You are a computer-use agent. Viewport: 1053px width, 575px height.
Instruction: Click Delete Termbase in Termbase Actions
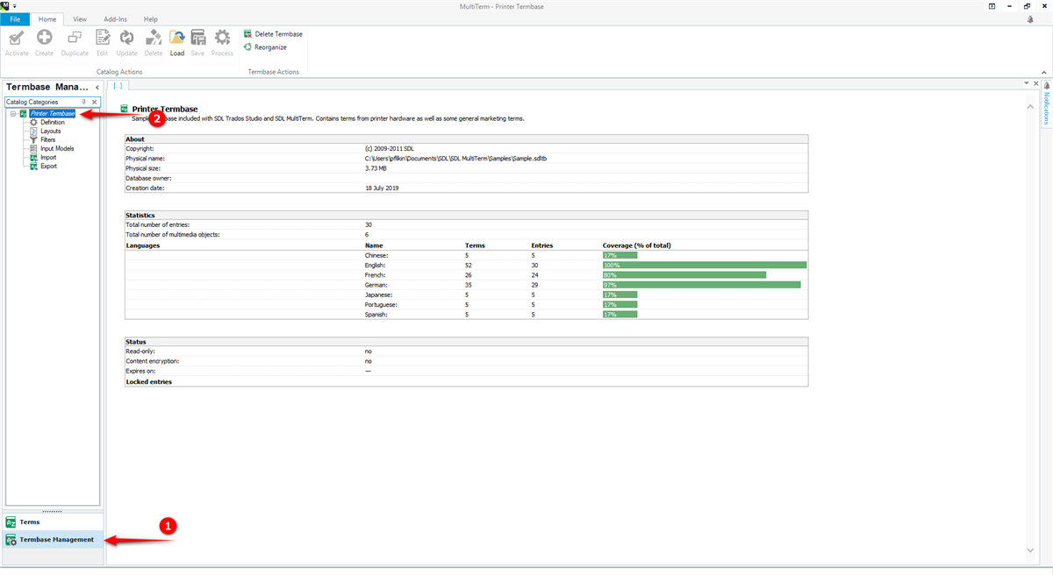pos(273,34)
